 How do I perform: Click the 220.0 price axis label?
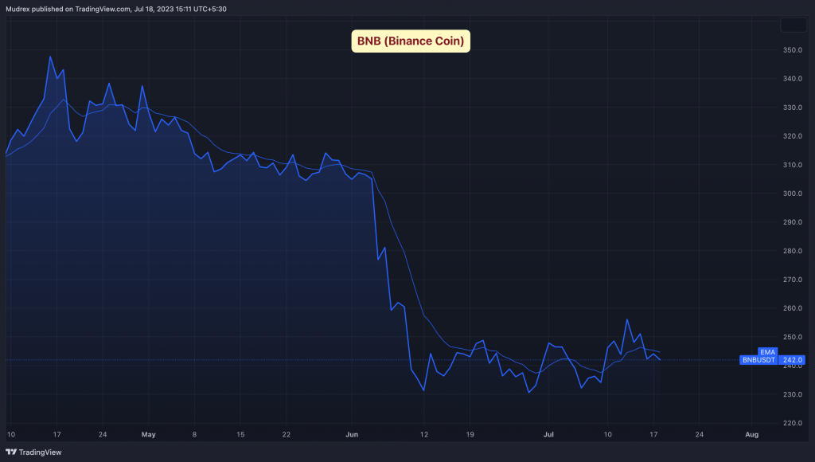coord(793,423)
